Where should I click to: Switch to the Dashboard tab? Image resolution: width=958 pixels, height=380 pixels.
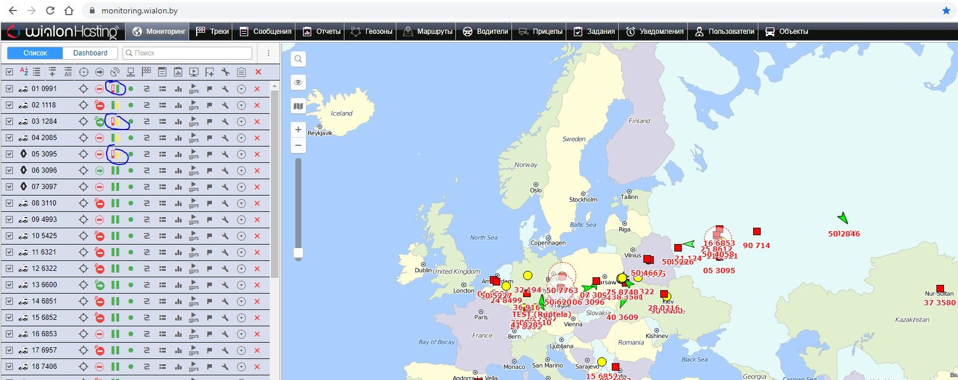point(90,53)
